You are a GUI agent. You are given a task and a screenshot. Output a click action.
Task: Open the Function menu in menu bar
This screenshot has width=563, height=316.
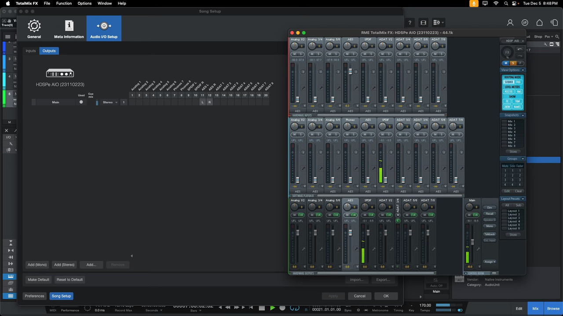[64, 3]
